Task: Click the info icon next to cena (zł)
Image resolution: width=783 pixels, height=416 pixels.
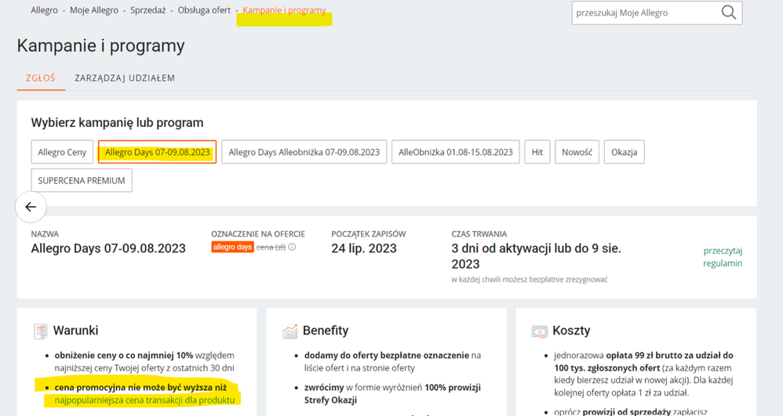Action: point(292,247)
